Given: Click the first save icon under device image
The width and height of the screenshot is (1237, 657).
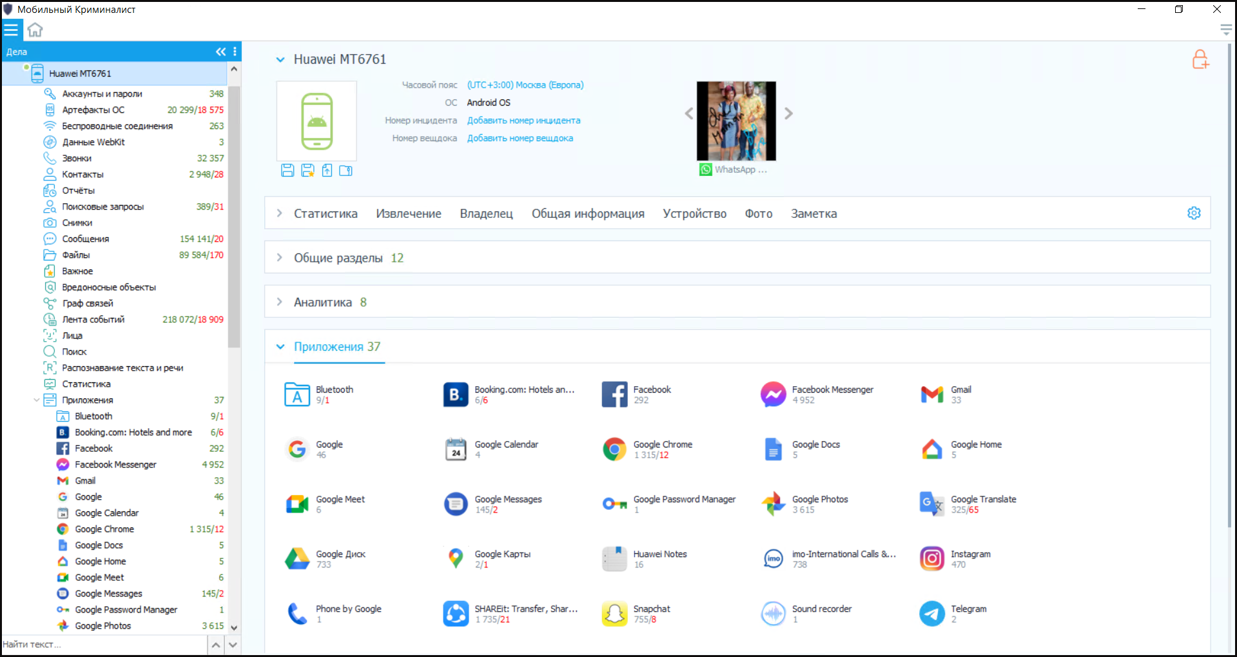Looking at the screenshot, I should coord(287,170).
